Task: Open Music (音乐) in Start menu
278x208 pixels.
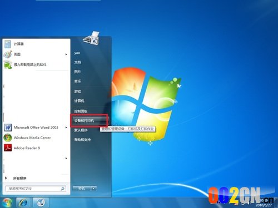Action: (x=78, y=81)
